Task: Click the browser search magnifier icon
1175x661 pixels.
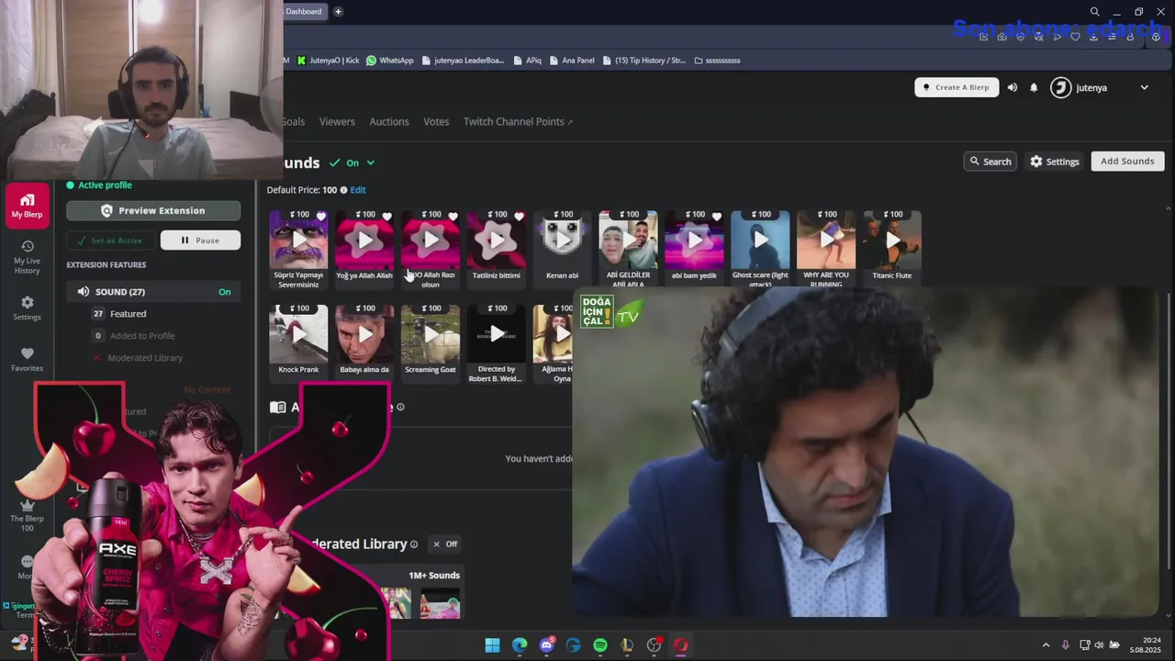Action: coord(1094,11)
